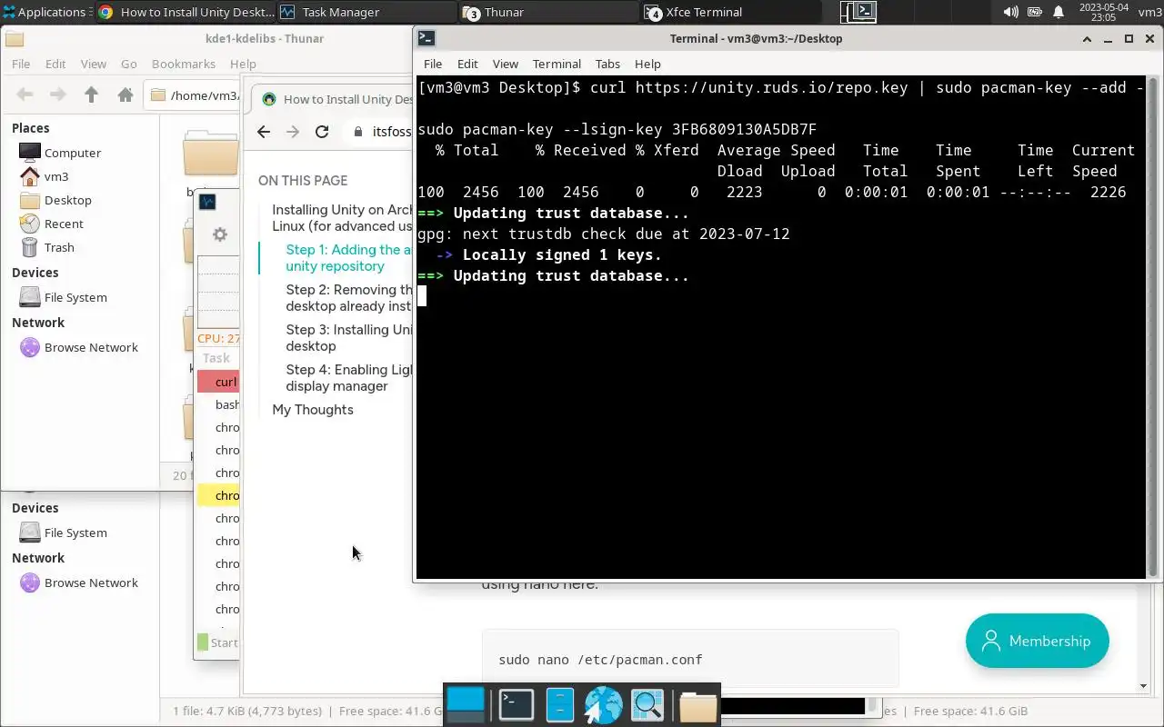The height and width of the screenshot is (727, 1164).
Task: Open the vm3 user menu in the panel
Action: coord(1149,12)
